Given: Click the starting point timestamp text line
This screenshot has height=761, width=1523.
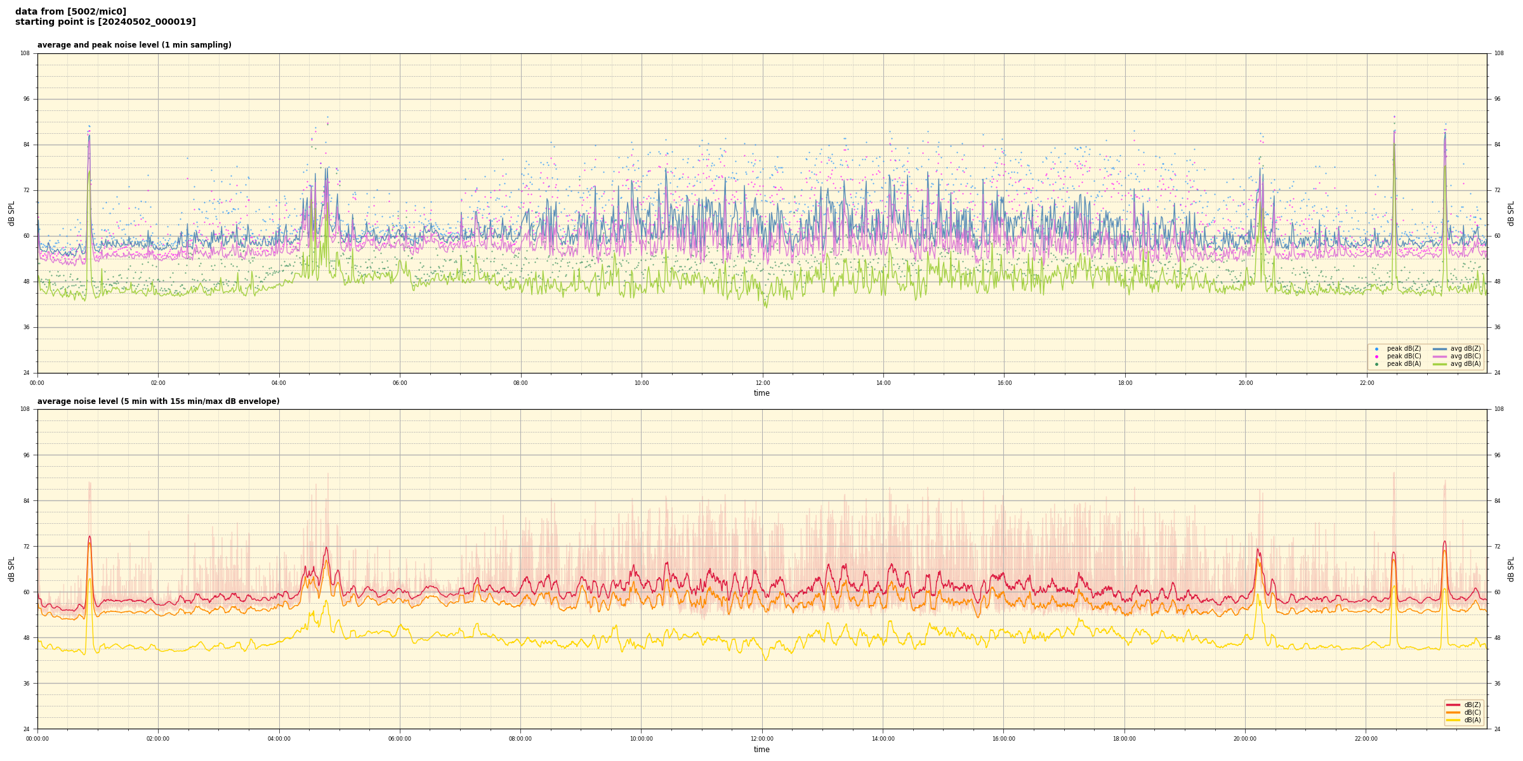Looking at the screenshot, I should 105,22.
